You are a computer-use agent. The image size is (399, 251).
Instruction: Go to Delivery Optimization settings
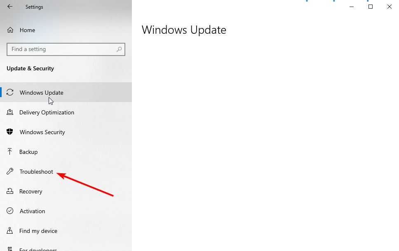click(x=66, y=112)
